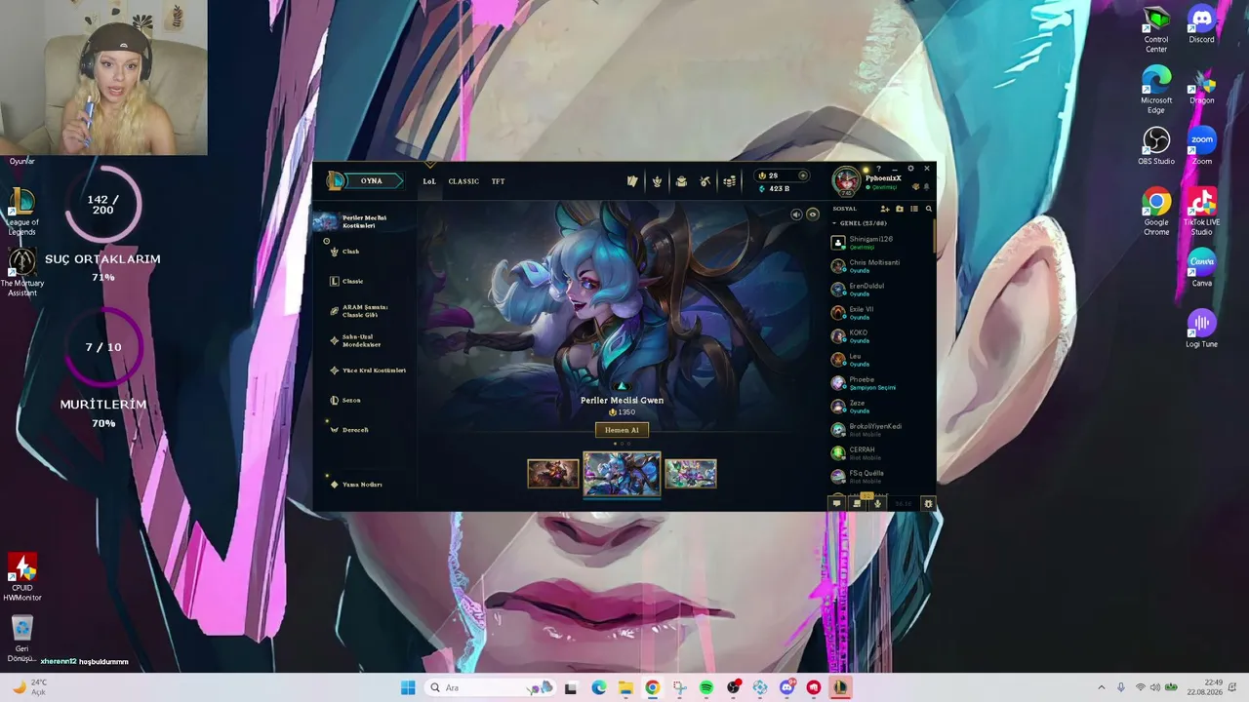Switch to the LoL tab
The height and width of the screenshot is (702, 1249).
tap(429, 181)
